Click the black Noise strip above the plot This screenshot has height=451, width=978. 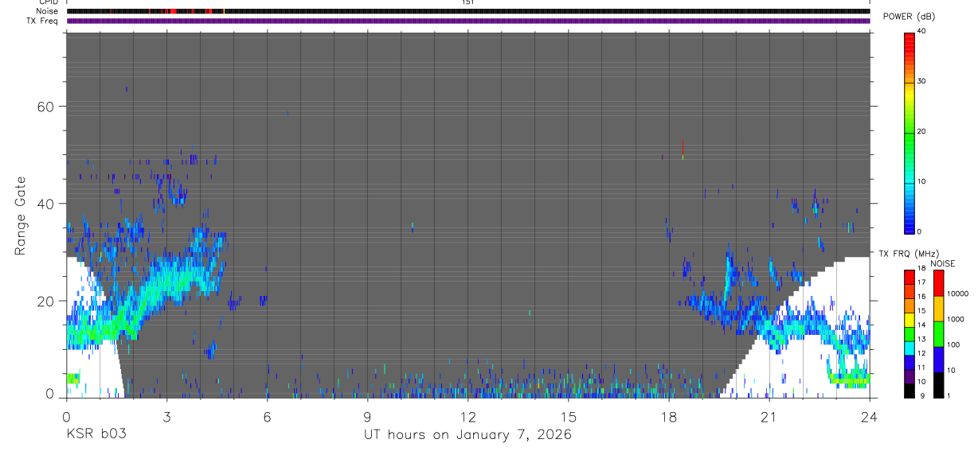[467, 11]
